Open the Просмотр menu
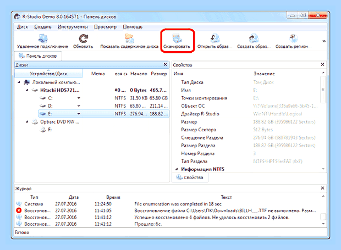This screenshot has height=250, width=341. click(x=105, y=27)
